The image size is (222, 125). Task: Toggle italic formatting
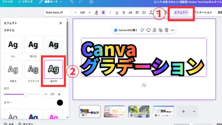point(110,12)
